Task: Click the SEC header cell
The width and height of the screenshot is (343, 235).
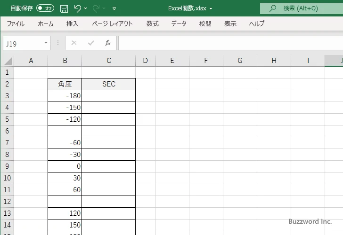Action: click(x=109, y=84)
